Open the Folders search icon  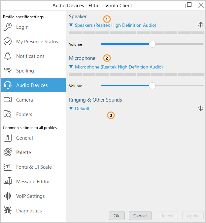[x=8, y=114]
